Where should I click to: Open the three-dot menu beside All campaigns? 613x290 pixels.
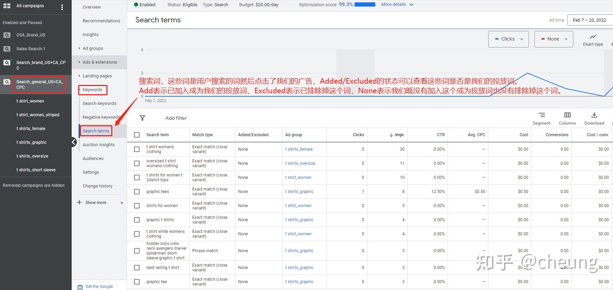point(62,7)
